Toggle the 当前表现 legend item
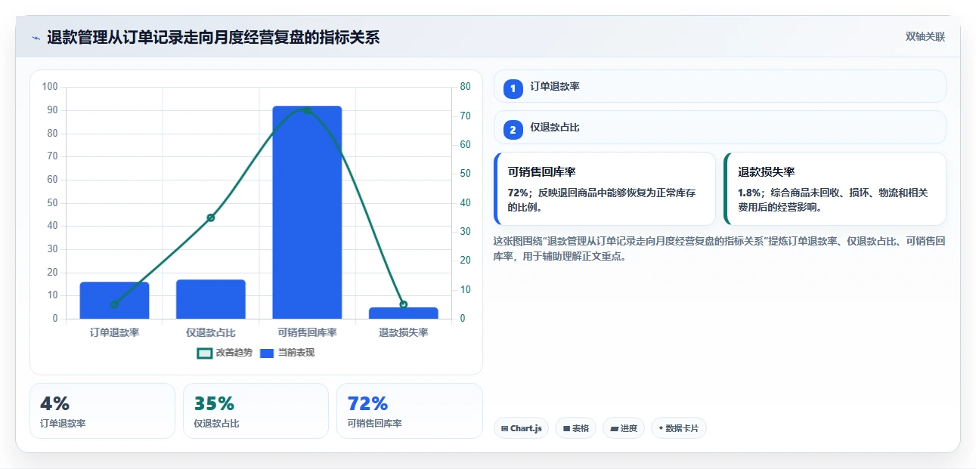976x469 pixels. [x=287, y=353]
